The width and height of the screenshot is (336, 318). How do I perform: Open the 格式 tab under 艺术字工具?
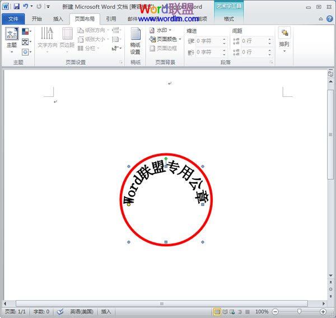pyautogui.click(x=228, y=19)
